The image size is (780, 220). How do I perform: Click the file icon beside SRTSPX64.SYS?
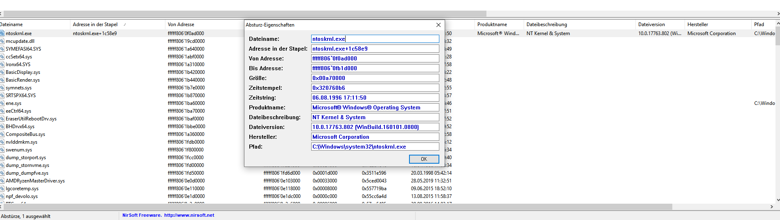2,96
